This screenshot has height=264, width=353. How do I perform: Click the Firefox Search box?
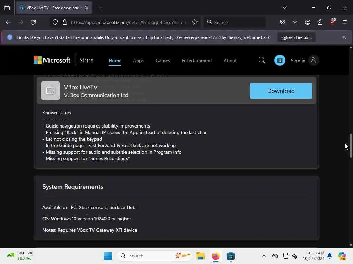click(x=235, y=22)
